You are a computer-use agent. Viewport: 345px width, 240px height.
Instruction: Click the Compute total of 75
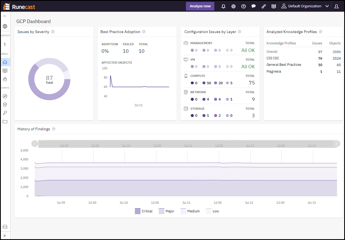coord(252,83)
